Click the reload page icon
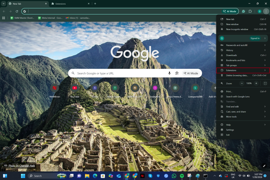Screen dimensions: 270x180 17,11
